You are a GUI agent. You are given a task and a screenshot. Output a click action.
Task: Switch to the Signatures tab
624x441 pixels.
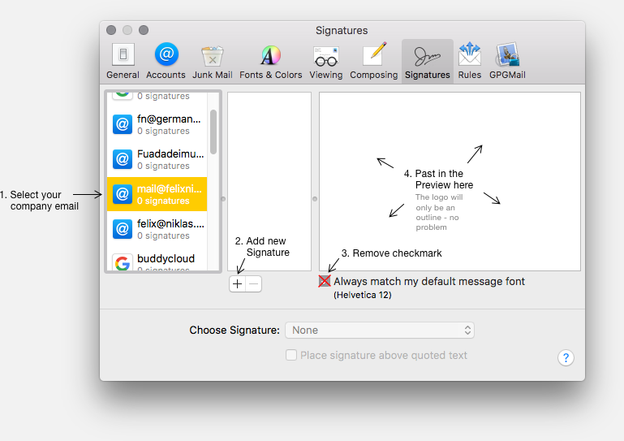(x=427, y=61)
